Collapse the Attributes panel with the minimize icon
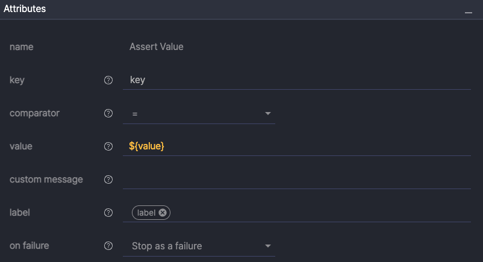 tap(468, 11)
